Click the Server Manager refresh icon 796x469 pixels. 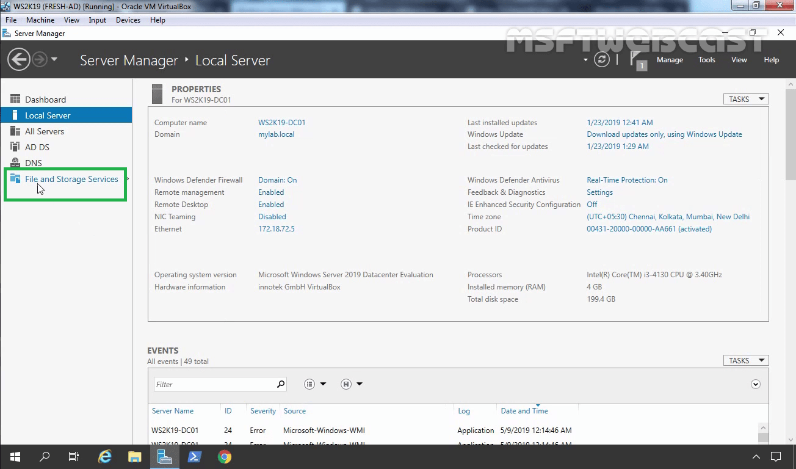pos(602,59)
